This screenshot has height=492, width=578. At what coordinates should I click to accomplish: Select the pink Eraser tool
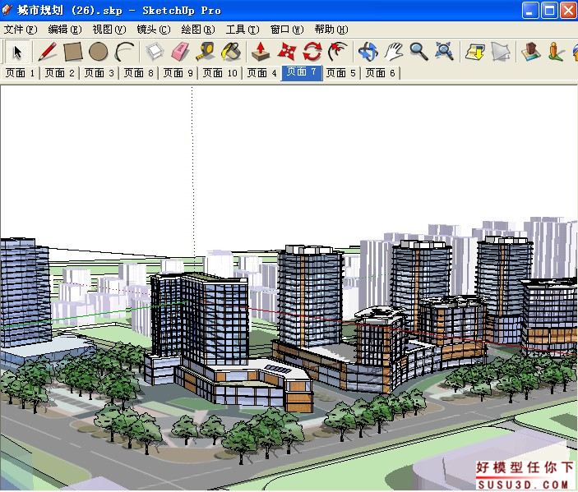[180, 52]
